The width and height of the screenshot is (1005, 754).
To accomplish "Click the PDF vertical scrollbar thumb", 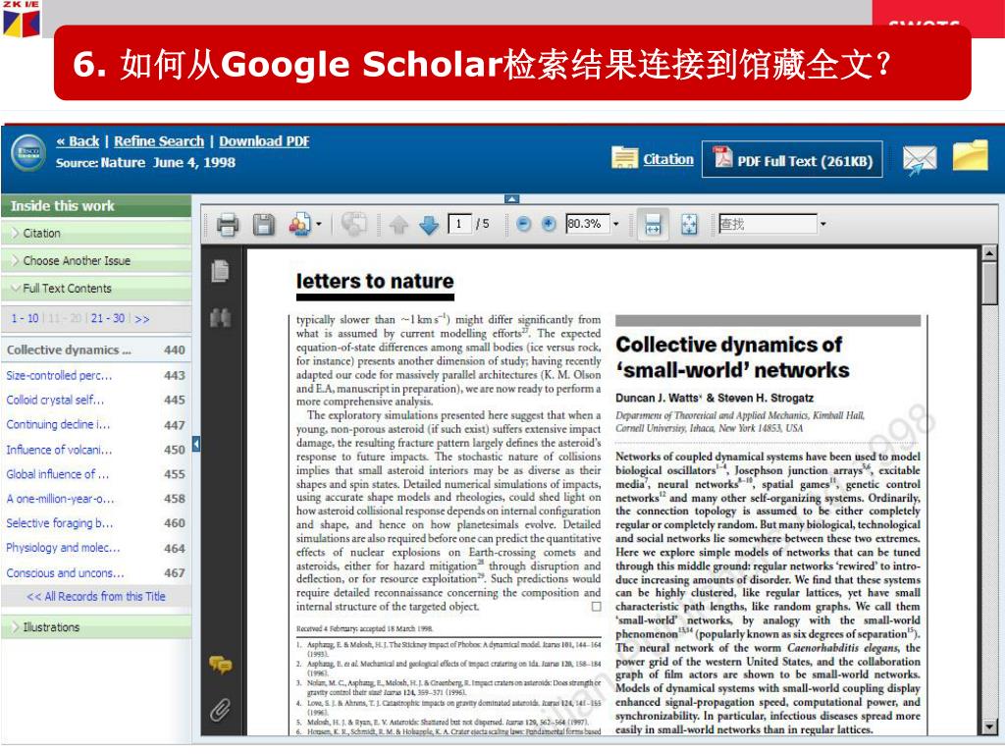I will (x=989, y=284).
